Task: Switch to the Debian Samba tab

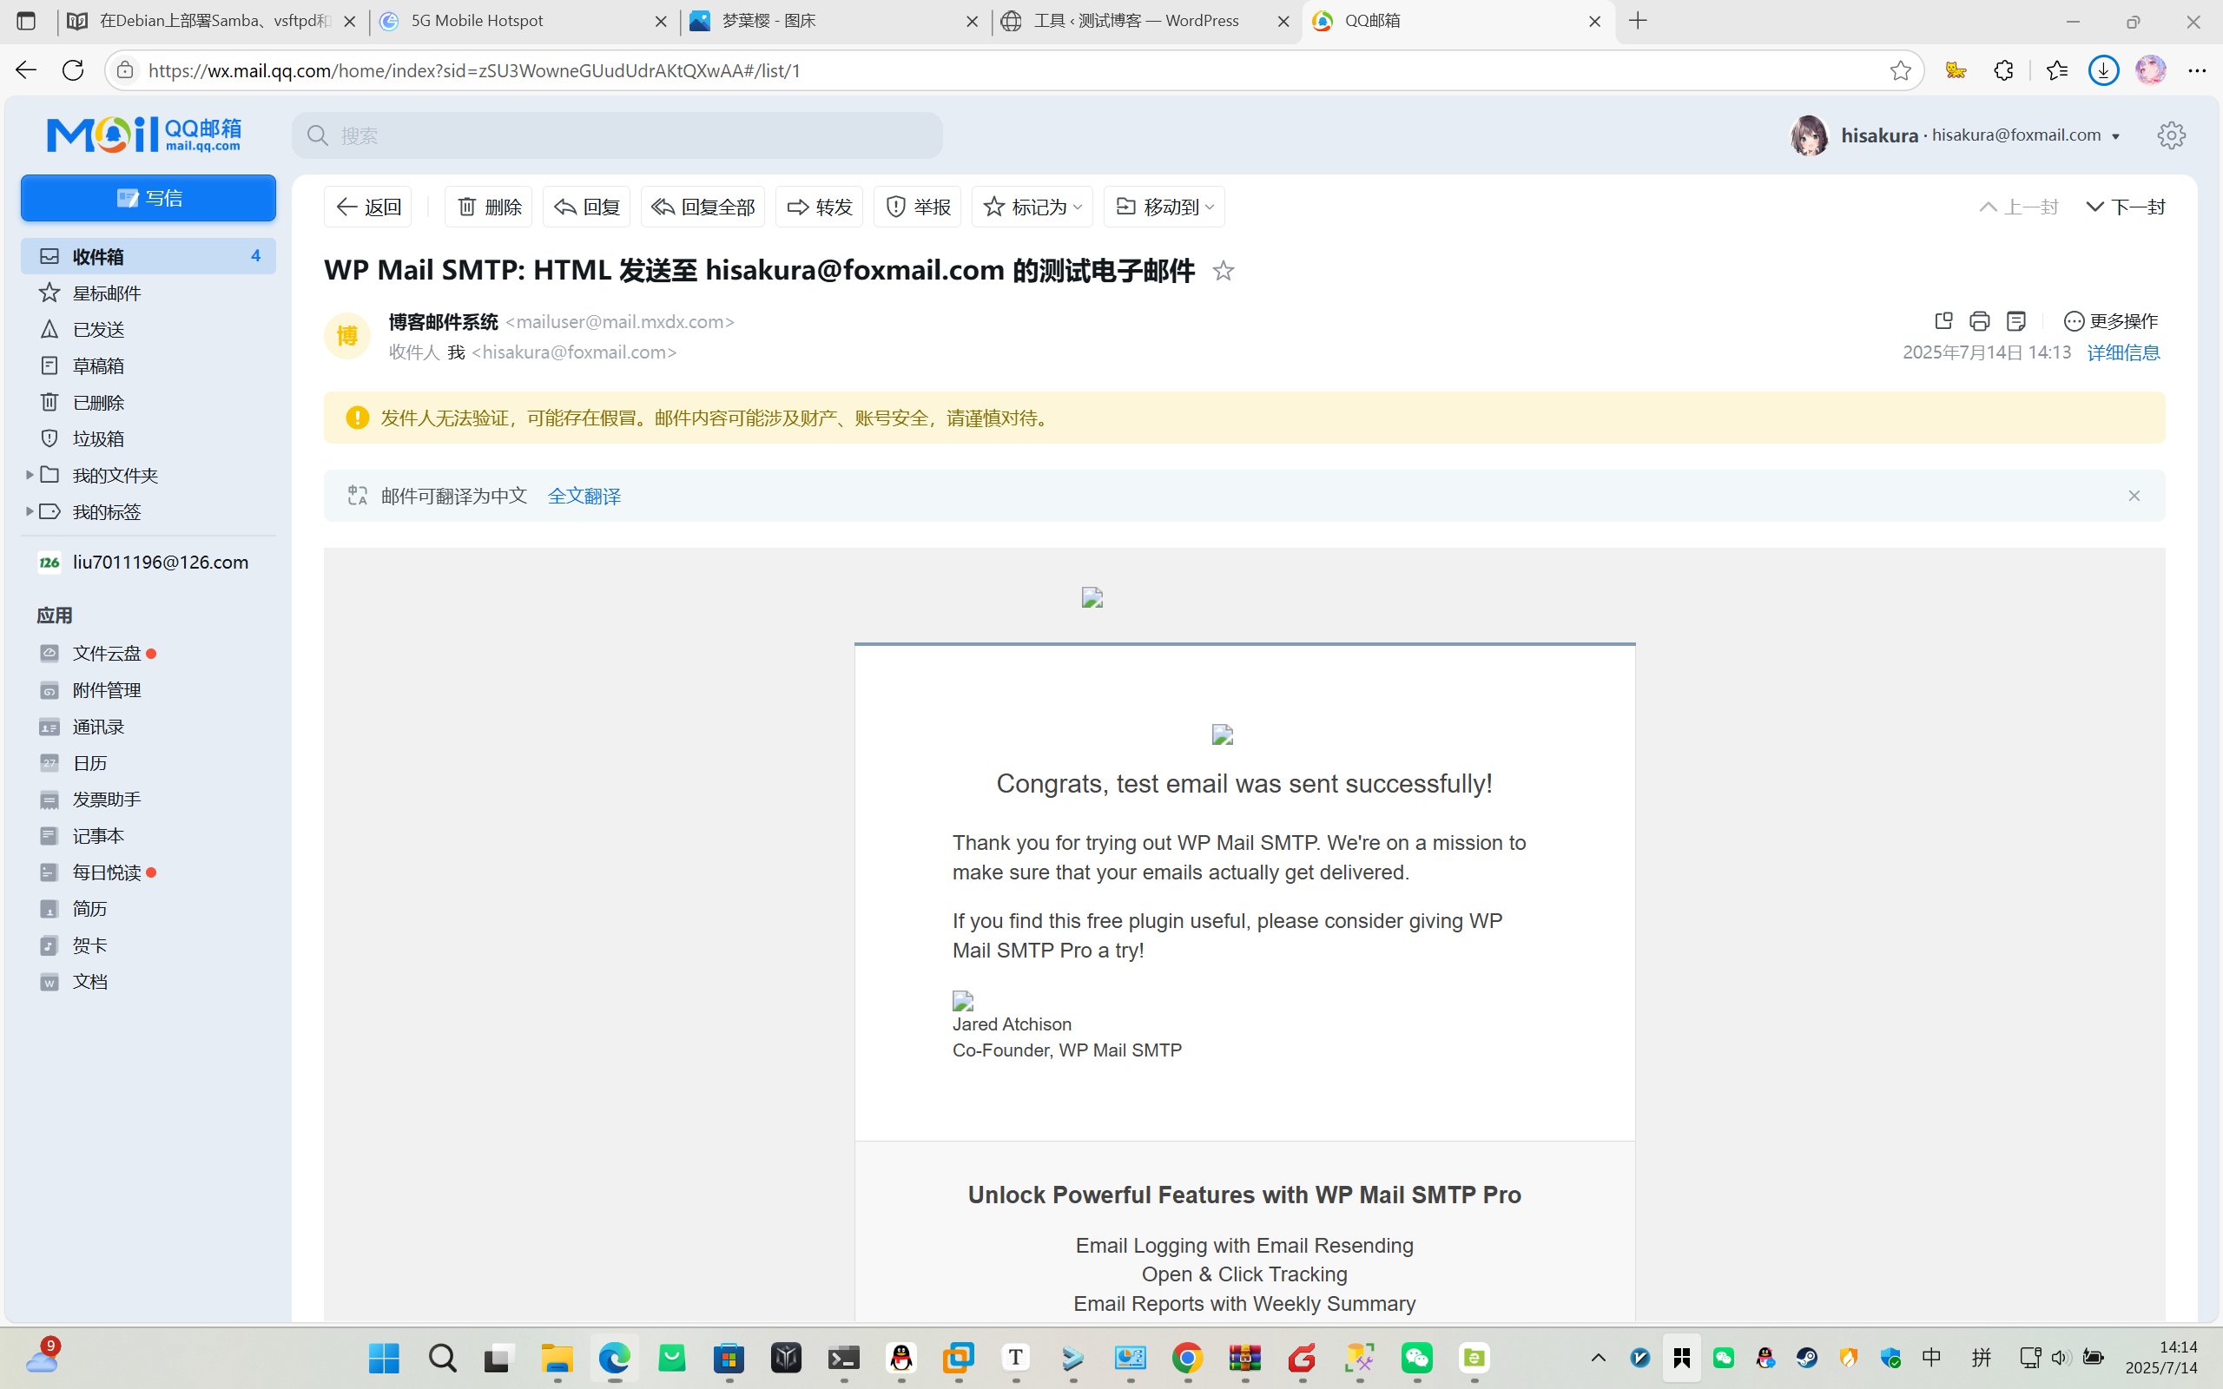Action: (x=212, y=21)
